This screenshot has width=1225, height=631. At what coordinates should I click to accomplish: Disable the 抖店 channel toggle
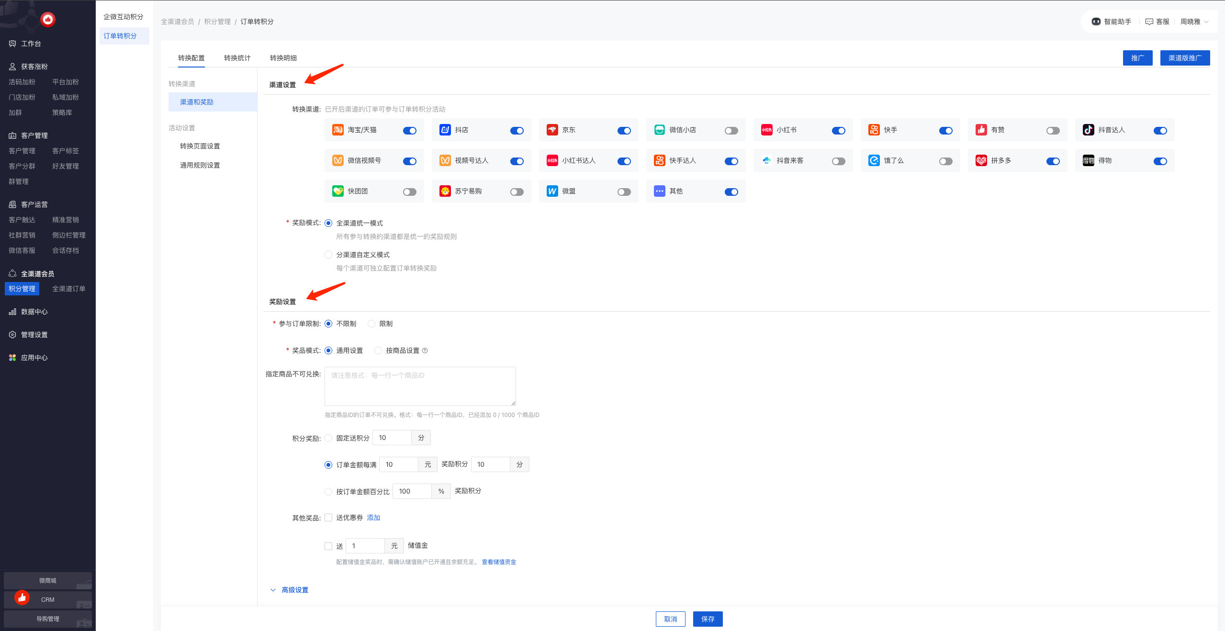coord(517,131)
